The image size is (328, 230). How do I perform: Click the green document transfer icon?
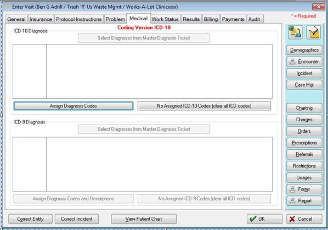295,32
